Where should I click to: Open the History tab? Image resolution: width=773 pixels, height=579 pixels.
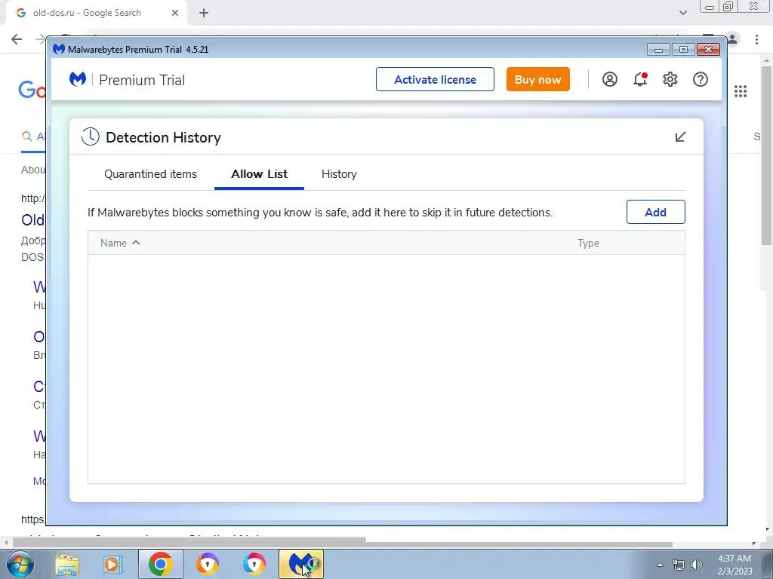339,174
